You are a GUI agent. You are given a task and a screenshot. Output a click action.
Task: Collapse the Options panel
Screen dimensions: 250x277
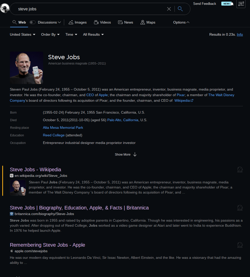(181, 23)
